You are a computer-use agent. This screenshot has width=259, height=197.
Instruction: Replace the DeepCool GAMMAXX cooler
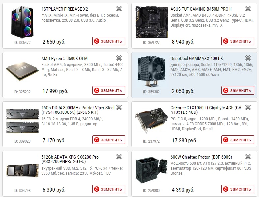click(x=238, y=90)
